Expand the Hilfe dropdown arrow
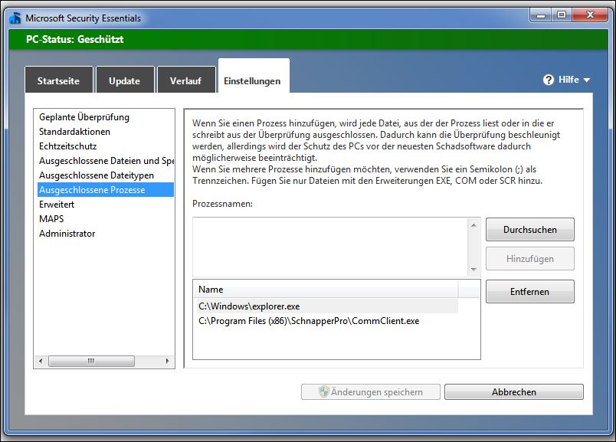The height and width of the screenshot is (442, 616). (587, 80)
